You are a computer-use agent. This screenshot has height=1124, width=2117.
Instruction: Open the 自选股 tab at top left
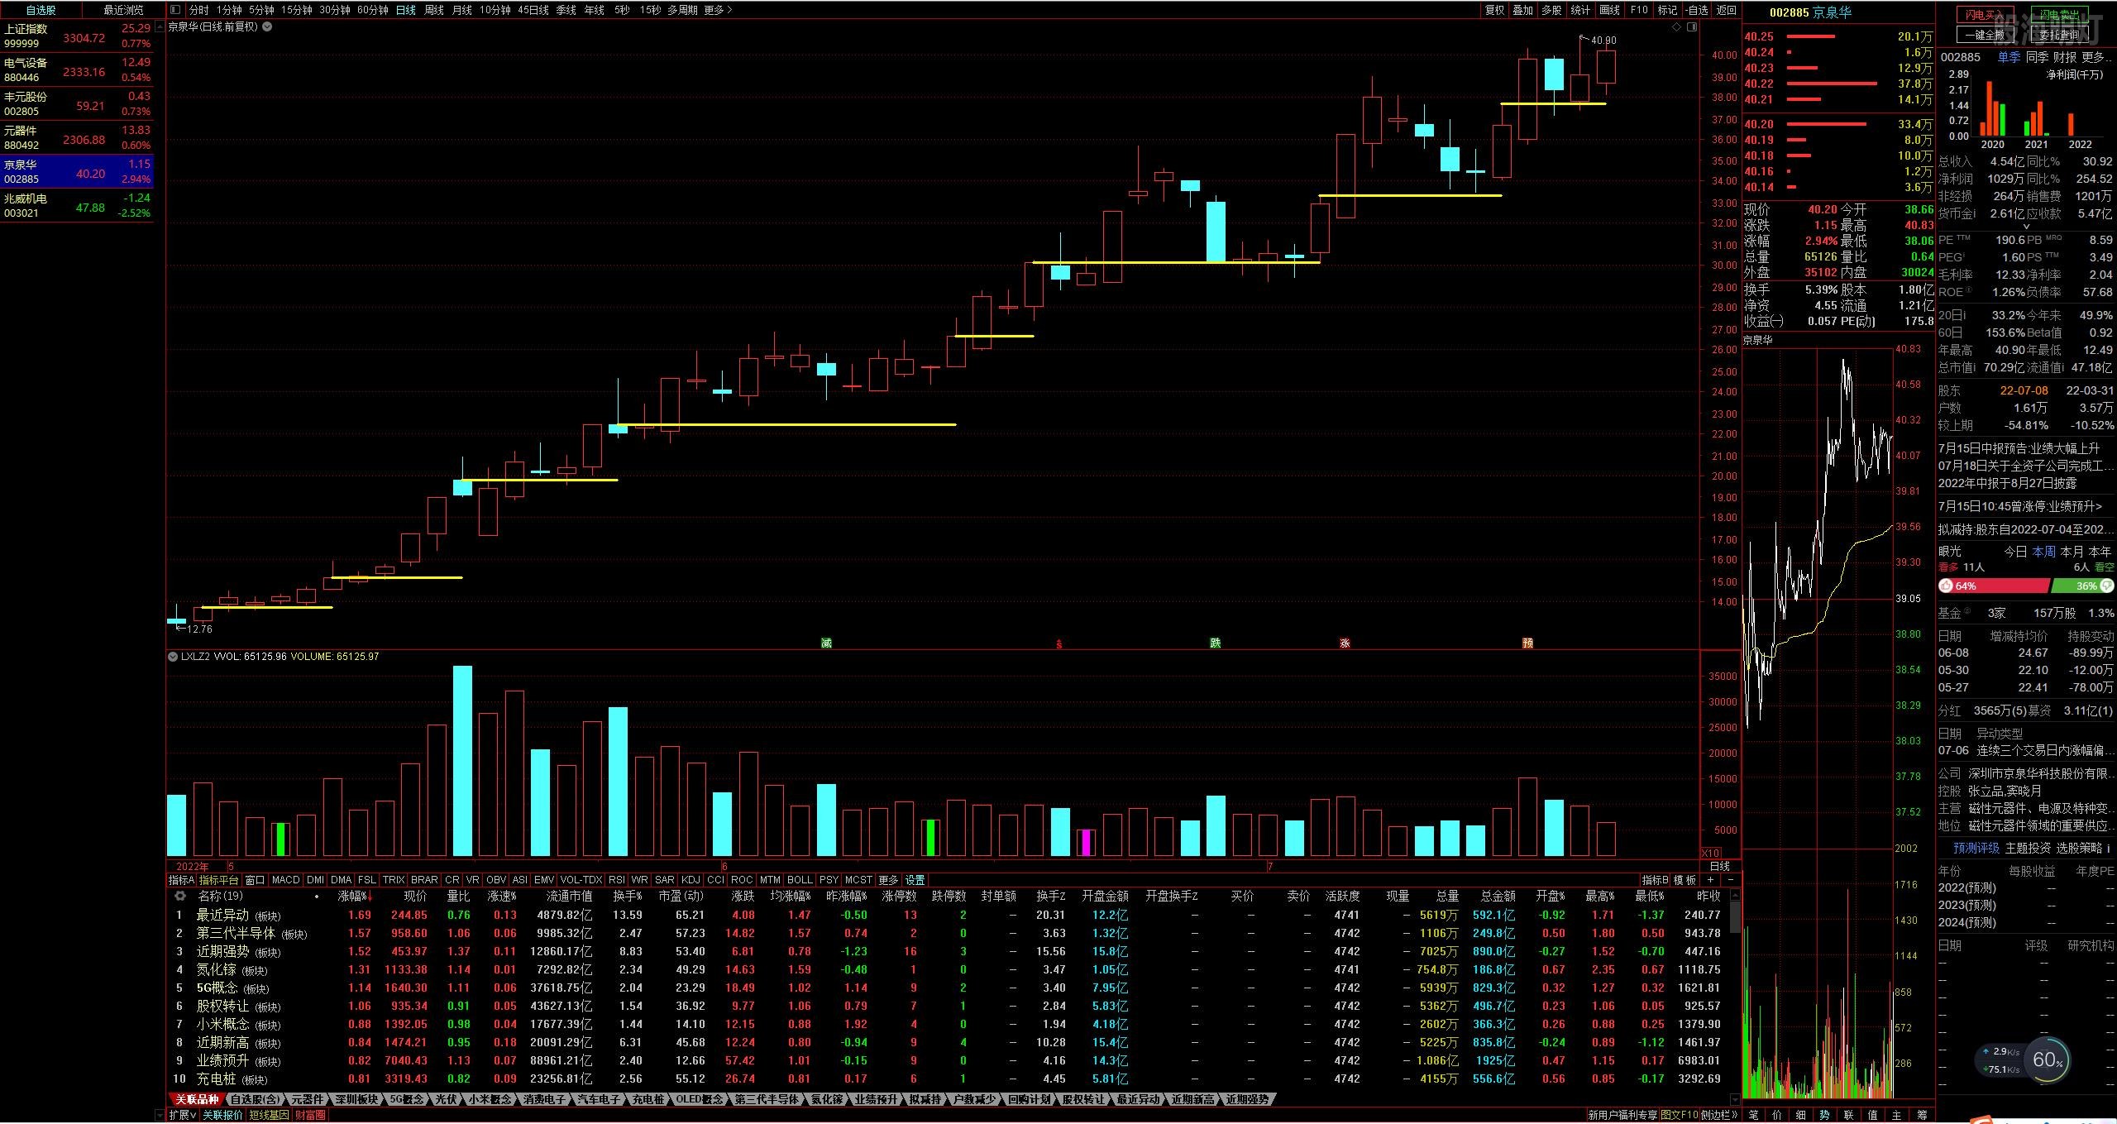click(x=41, y=10)
